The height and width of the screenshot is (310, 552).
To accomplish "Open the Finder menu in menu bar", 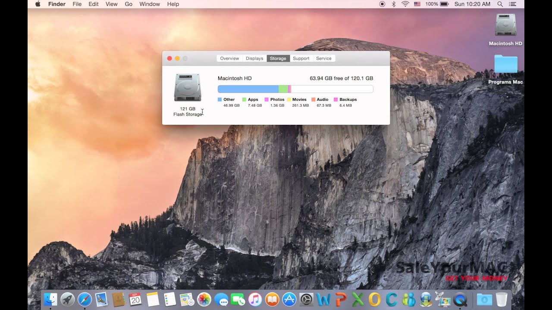I will click(56, 4).
